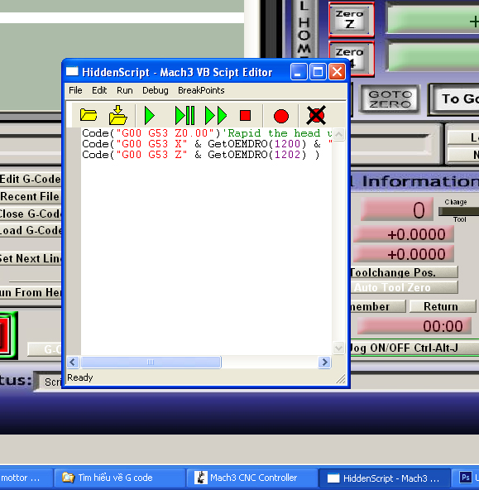Click the red Reset button in Mach3
The height and width of the screenshot is (490, 479).
click(8, 335)
